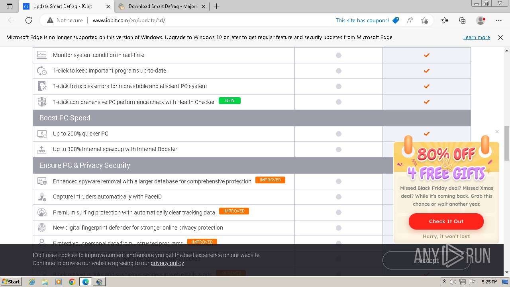
Task: Open the Windows Start menu
Action: pos(11,282)
